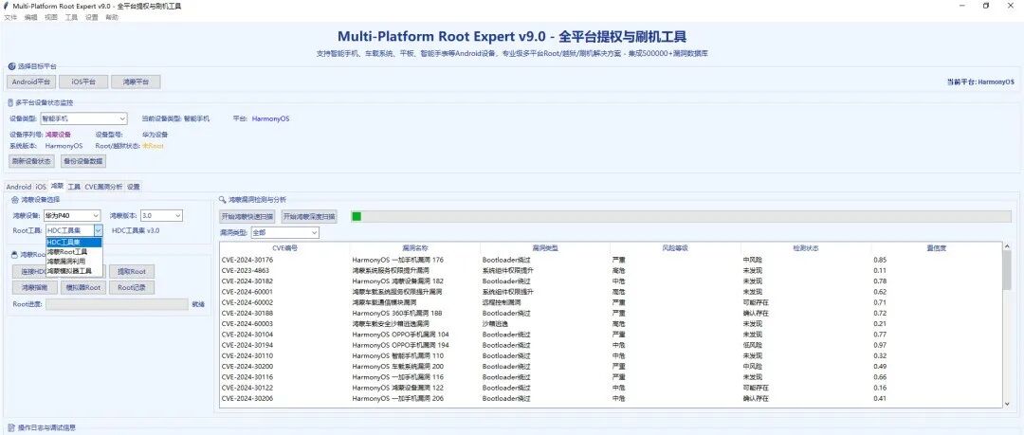
Task: Select row CVE-2024-30182
Action: pyautogui.click(x=611, y=281)
